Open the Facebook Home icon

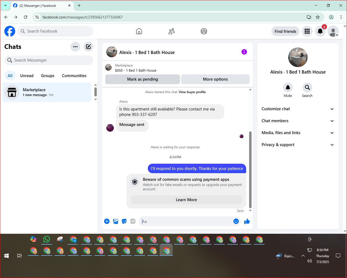point(139,31)
